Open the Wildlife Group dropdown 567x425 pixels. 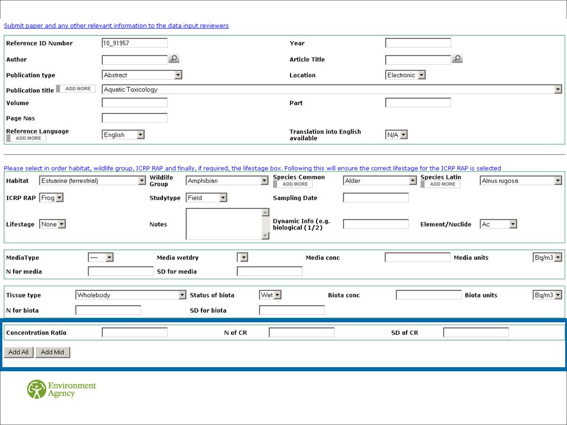(227, 181)
